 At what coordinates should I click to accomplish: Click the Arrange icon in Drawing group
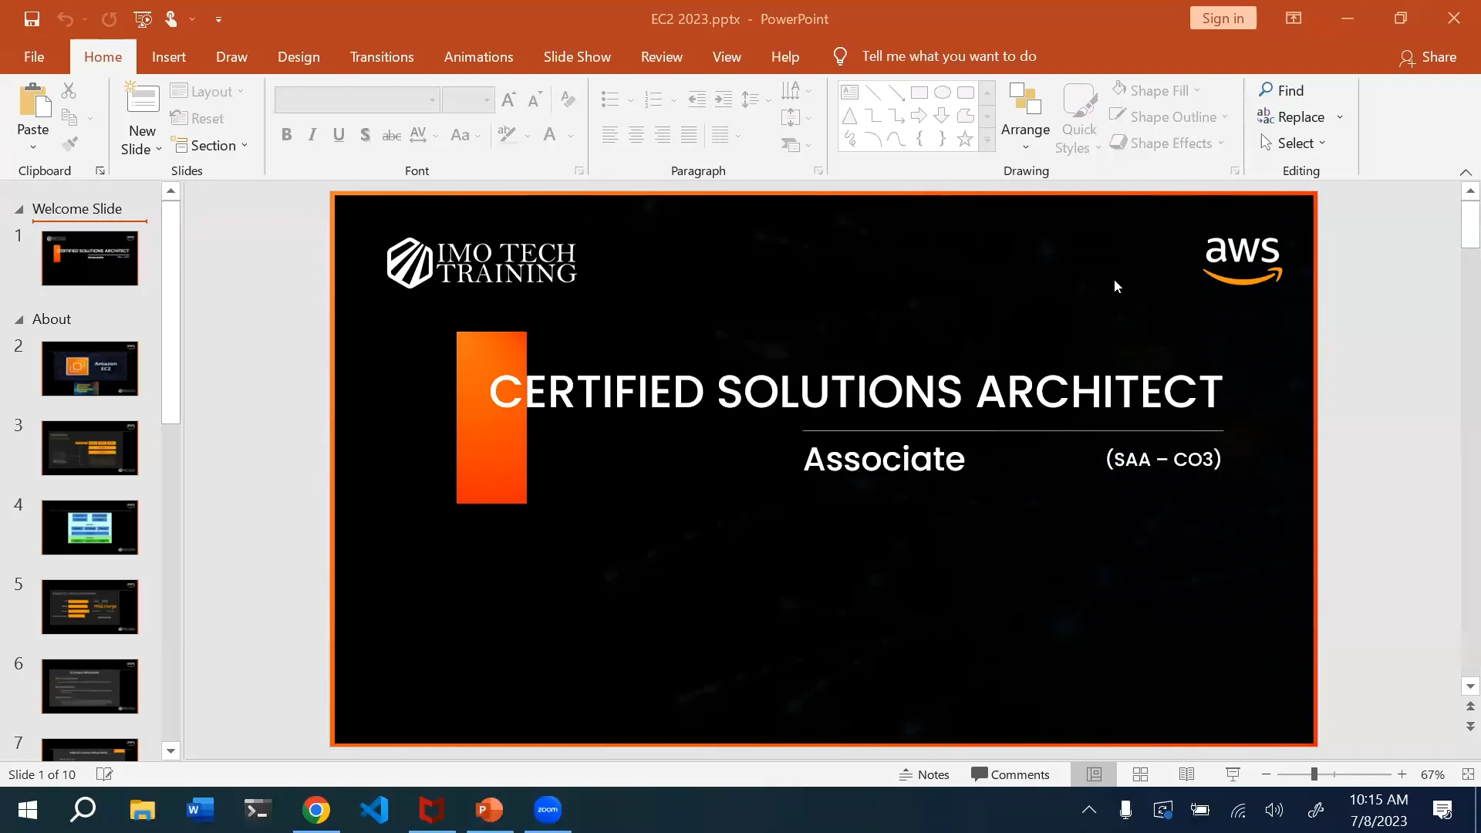tap(1025, 100)
